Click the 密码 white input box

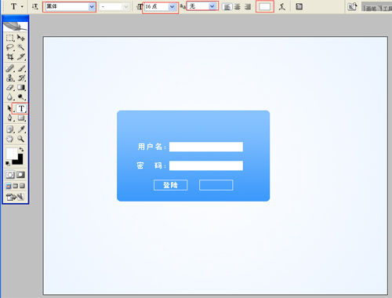coord(206,165)
